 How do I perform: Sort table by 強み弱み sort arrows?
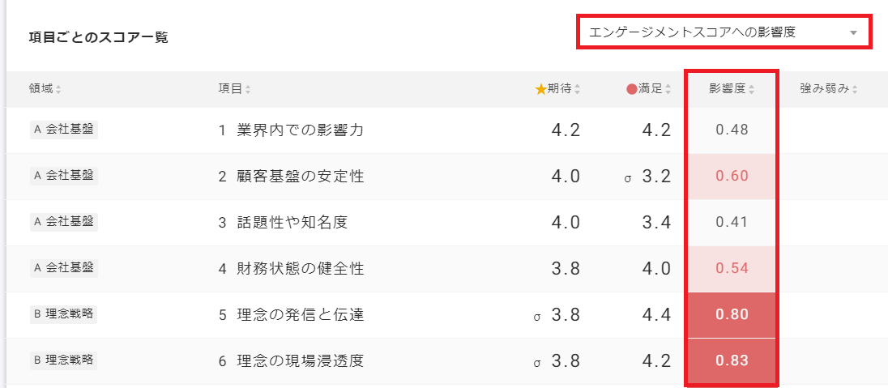(x=855, y=89)
